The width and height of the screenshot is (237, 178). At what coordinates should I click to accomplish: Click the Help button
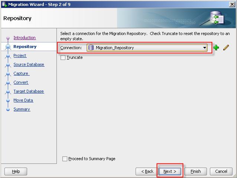16,171
